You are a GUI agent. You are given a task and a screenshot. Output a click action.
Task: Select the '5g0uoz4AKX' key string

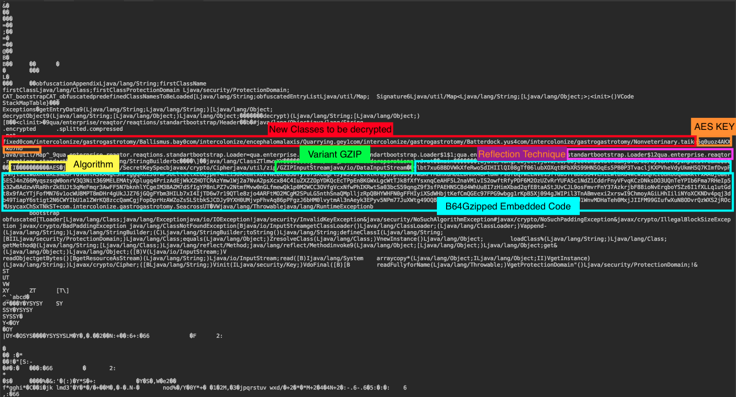tap(714, 142)
